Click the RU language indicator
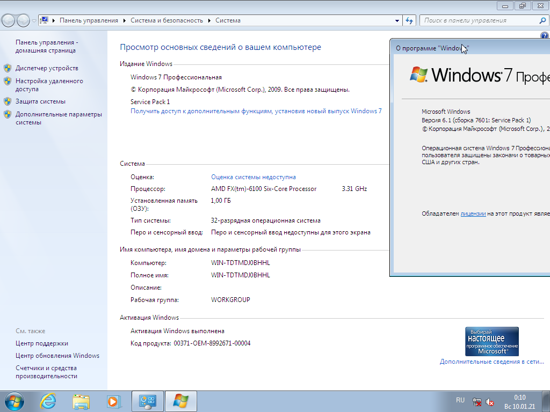This screenshot has height=412, width=550. [x=460, y=400]
